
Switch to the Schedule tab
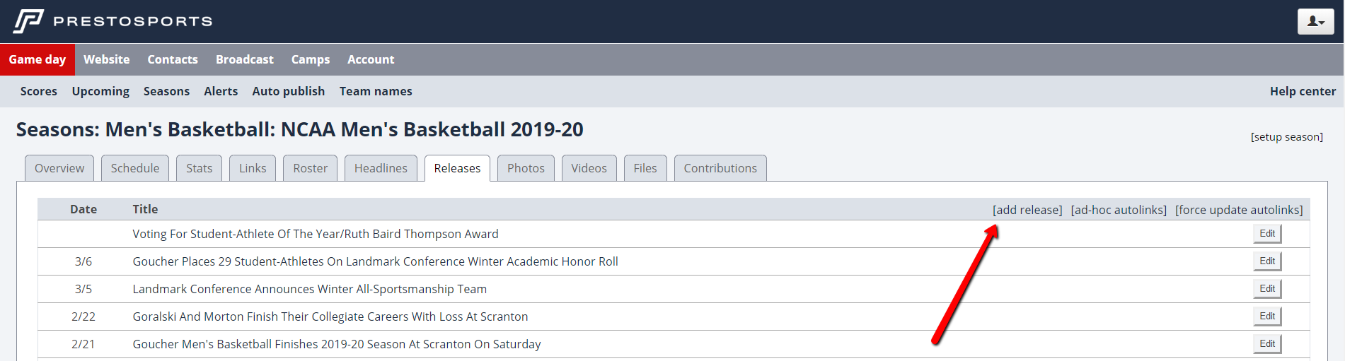(134, 169)
